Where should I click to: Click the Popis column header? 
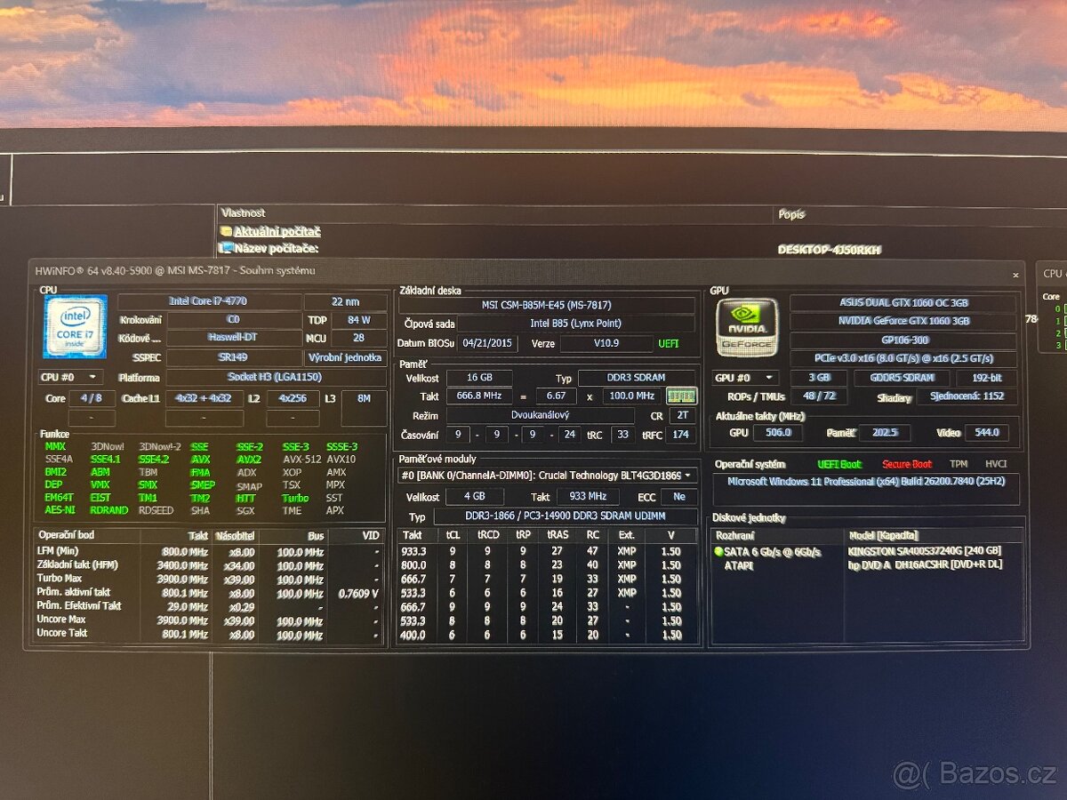(791, 214)
